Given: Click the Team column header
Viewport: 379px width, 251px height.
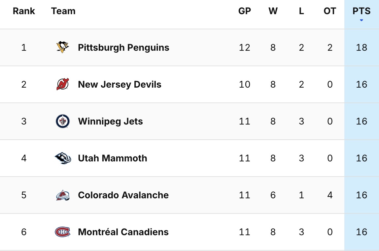Looking at the screenshot, I should pyautogui.click(x=63, y=11).
